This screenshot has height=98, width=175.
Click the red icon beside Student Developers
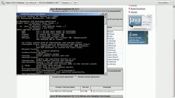129,9
